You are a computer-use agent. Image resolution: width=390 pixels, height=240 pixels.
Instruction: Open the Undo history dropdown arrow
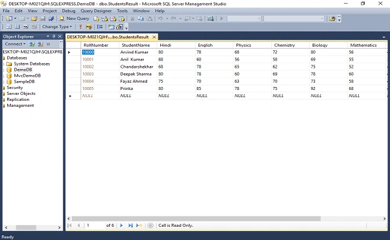click(167, 19)
